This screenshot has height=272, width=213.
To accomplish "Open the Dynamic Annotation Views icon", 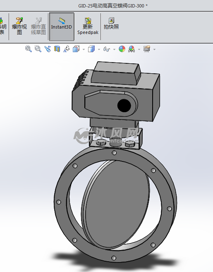I will [x=66, y=49].
